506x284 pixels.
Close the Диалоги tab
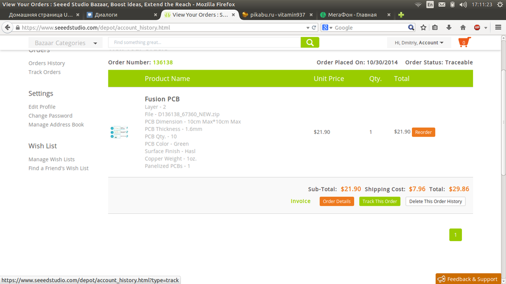tap(155, 15)
